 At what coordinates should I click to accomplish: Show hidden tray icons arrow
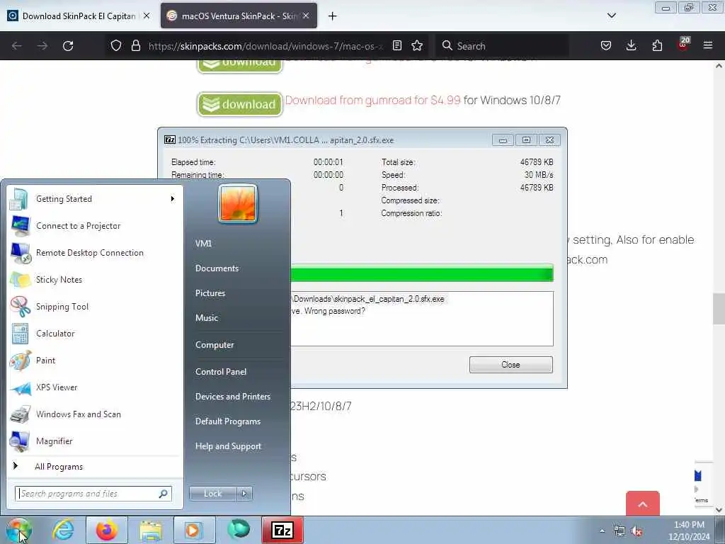[602, 531]
